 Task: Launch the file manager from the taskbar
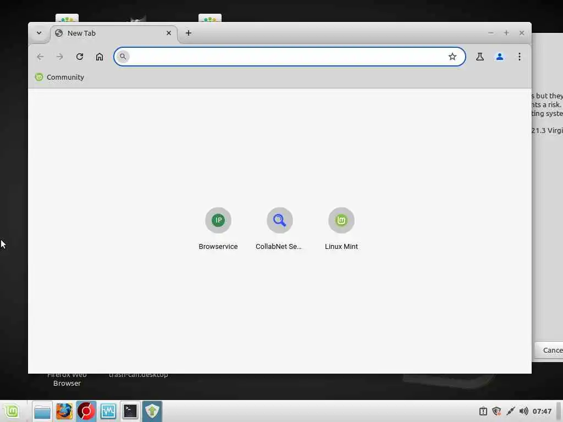coord(42,412)
